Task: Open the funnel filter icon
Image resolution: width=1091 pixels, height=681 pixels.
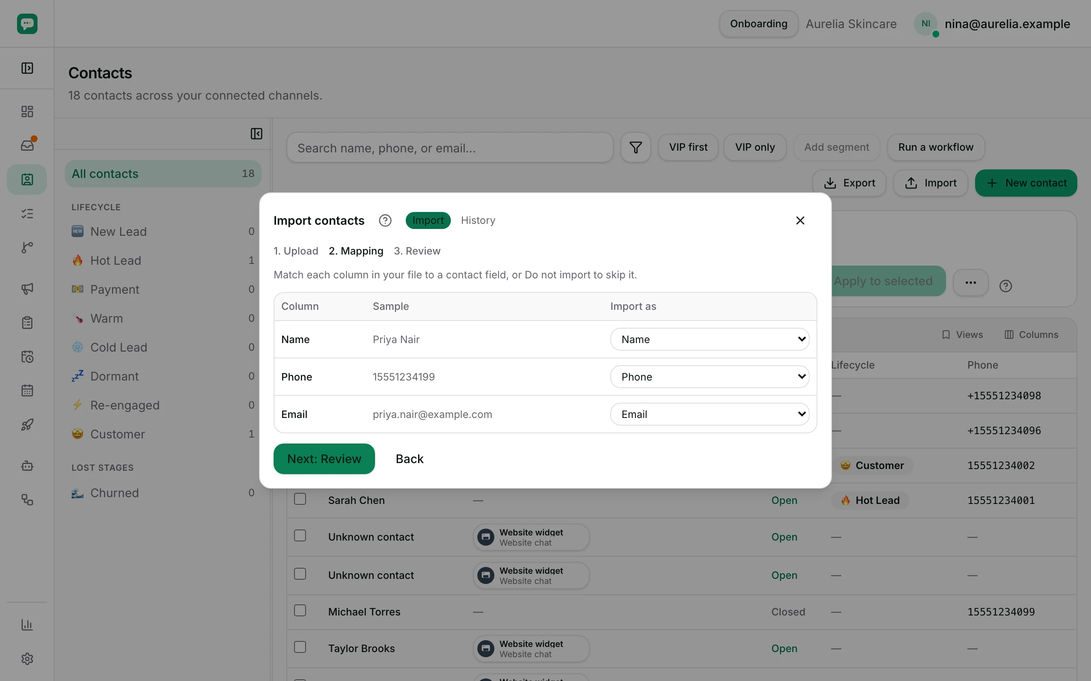Action: tap(636, 147)
